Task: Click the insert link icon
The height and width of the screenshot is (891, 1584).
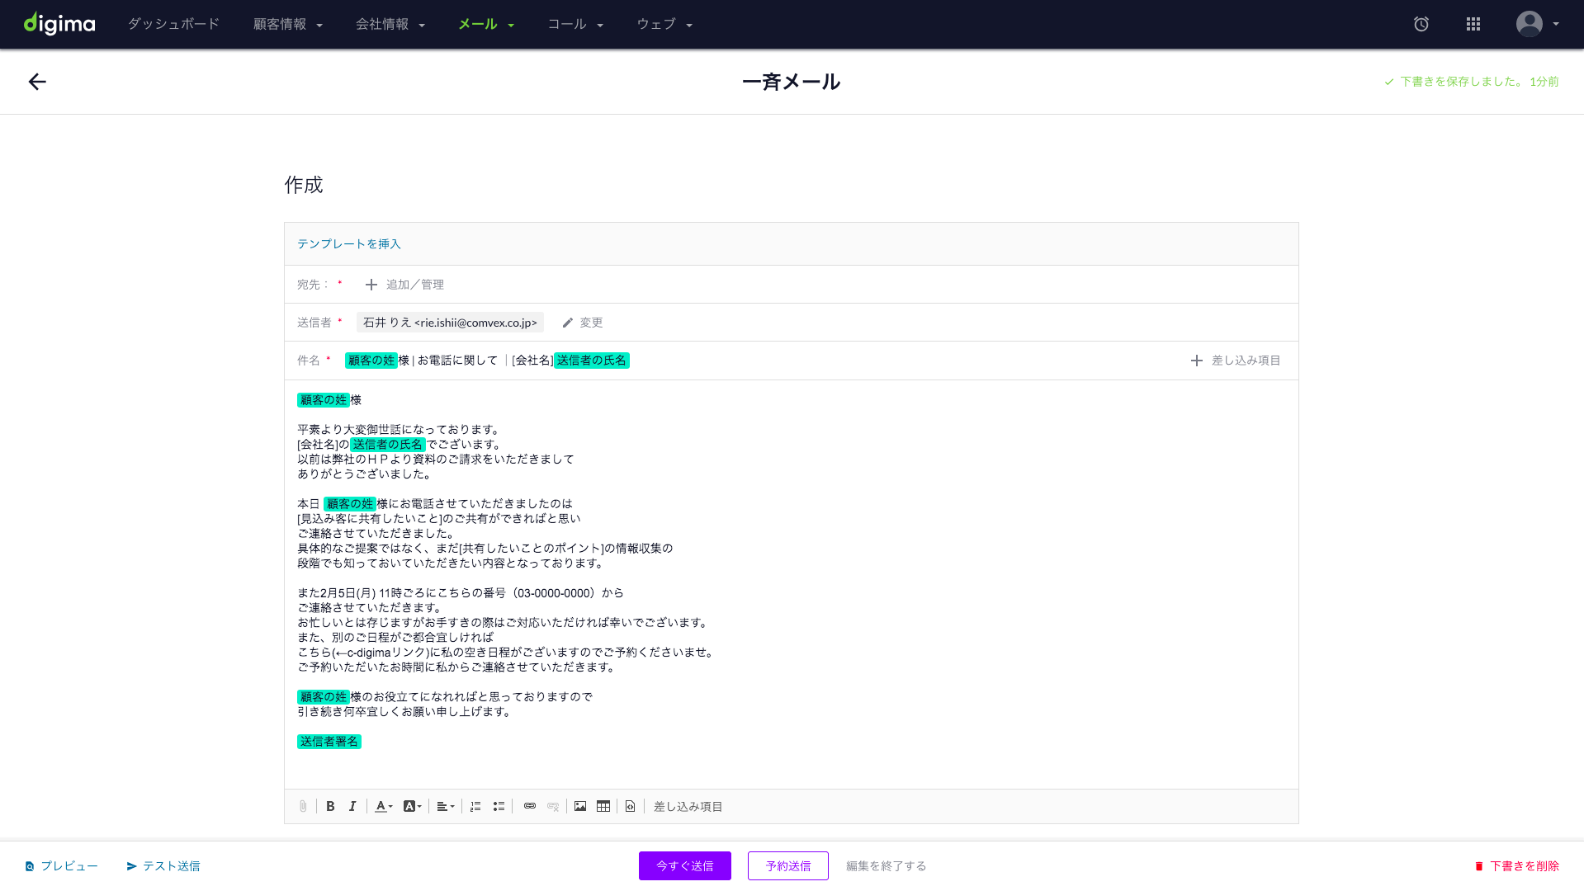Action: (530, 806)
